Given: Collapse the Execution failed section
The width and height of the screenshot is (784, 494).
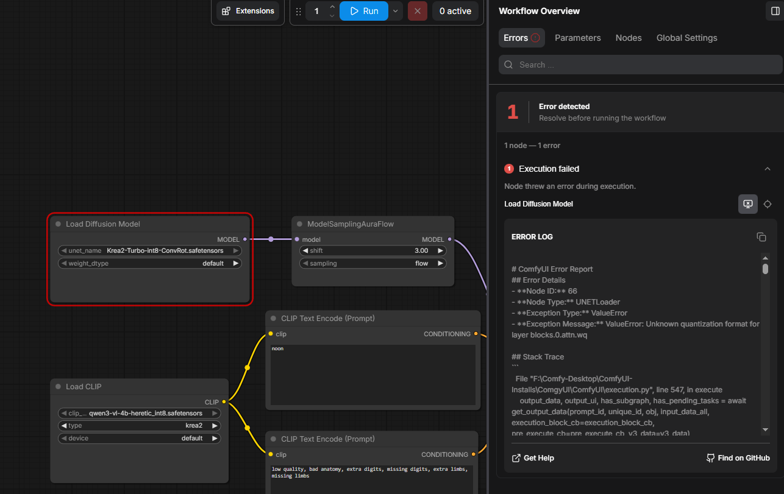Looking at the screenshot, I should (767, 169).
